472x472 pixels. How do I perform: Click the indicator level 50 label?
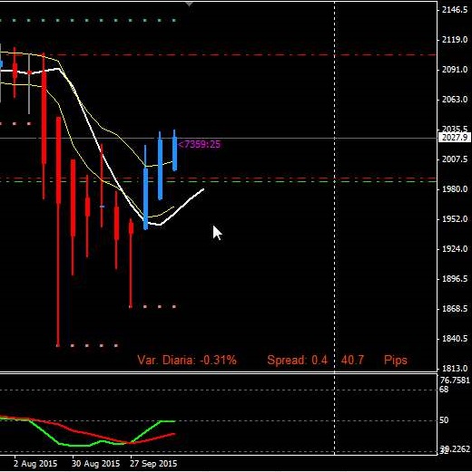(444, 420)
